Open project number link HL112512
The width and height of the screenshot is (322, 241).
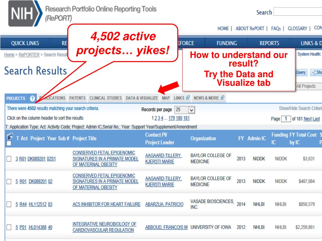tap(38, 204)
